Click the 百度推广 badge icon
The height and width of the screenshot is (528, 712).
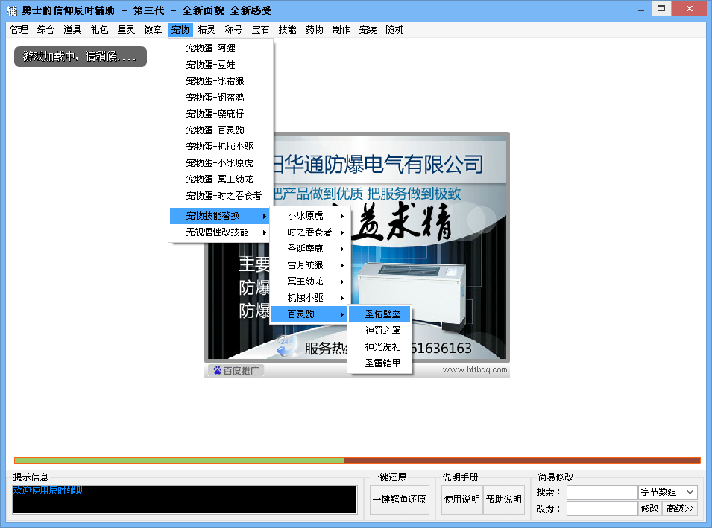pyautogui.click(x=236, y=371)
